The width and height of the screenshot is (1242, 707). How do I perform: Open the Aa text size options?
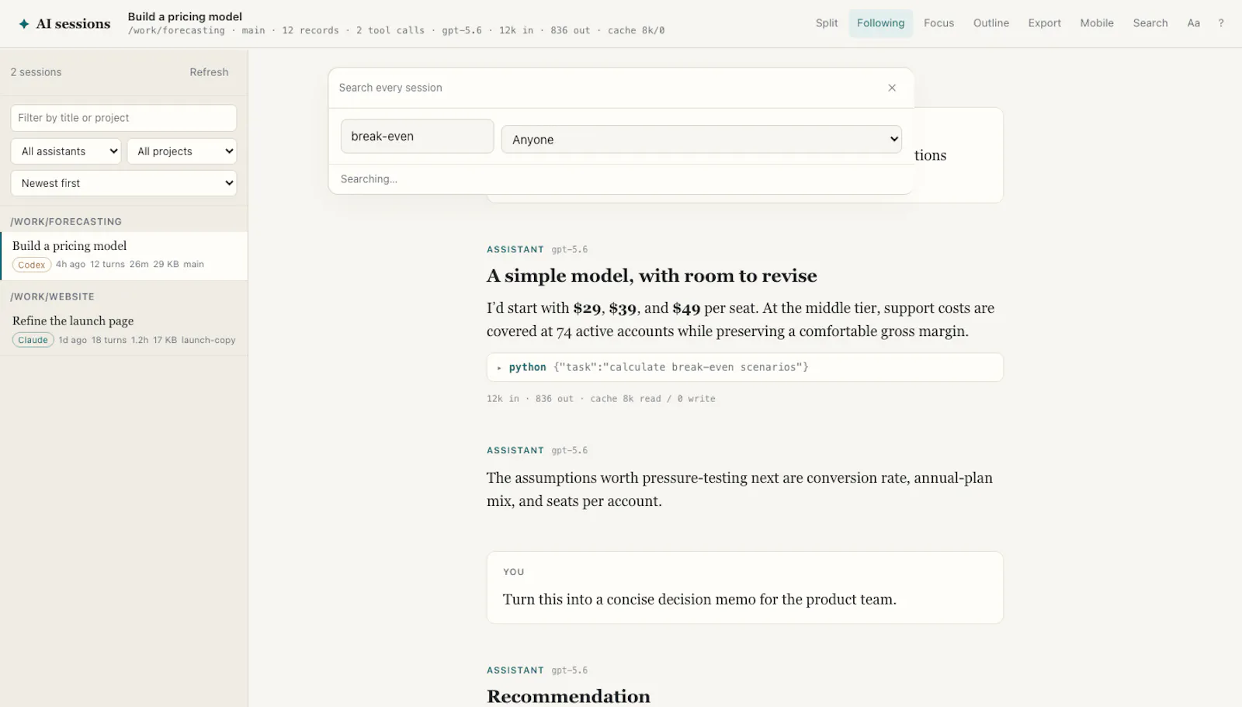coord(1193,23)
